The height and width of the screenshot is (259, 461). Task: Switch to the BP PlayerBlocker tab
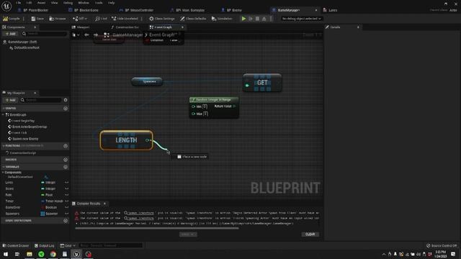point(35,10)
